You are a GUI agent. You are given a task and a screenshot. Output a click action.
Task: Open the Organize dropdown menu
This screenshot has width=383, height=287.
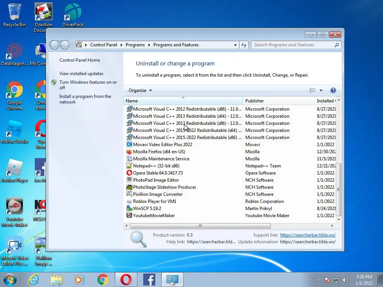tap(140, 90)
